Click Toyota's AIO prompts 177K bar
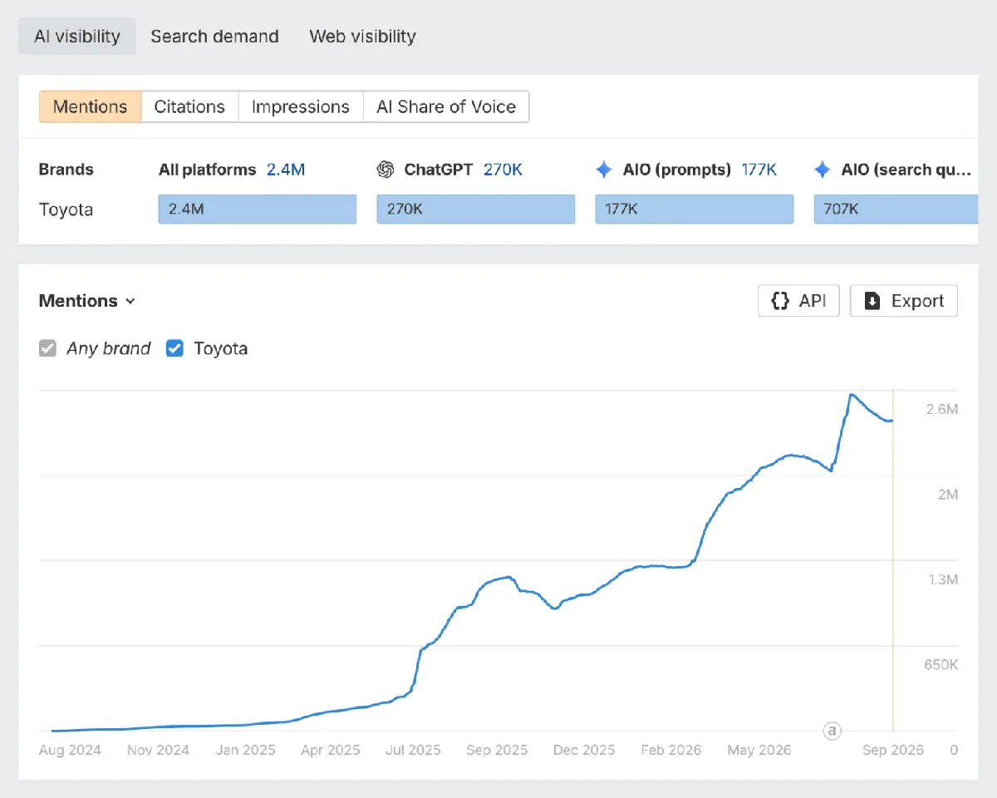This screenshot has height=798, width=997. [695, 209]
